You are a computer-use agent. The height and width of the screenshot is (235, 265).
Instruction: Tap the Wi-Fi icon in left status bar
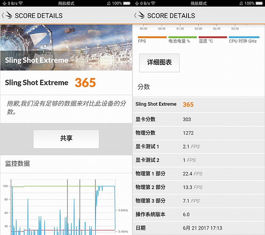click(21, 3)
